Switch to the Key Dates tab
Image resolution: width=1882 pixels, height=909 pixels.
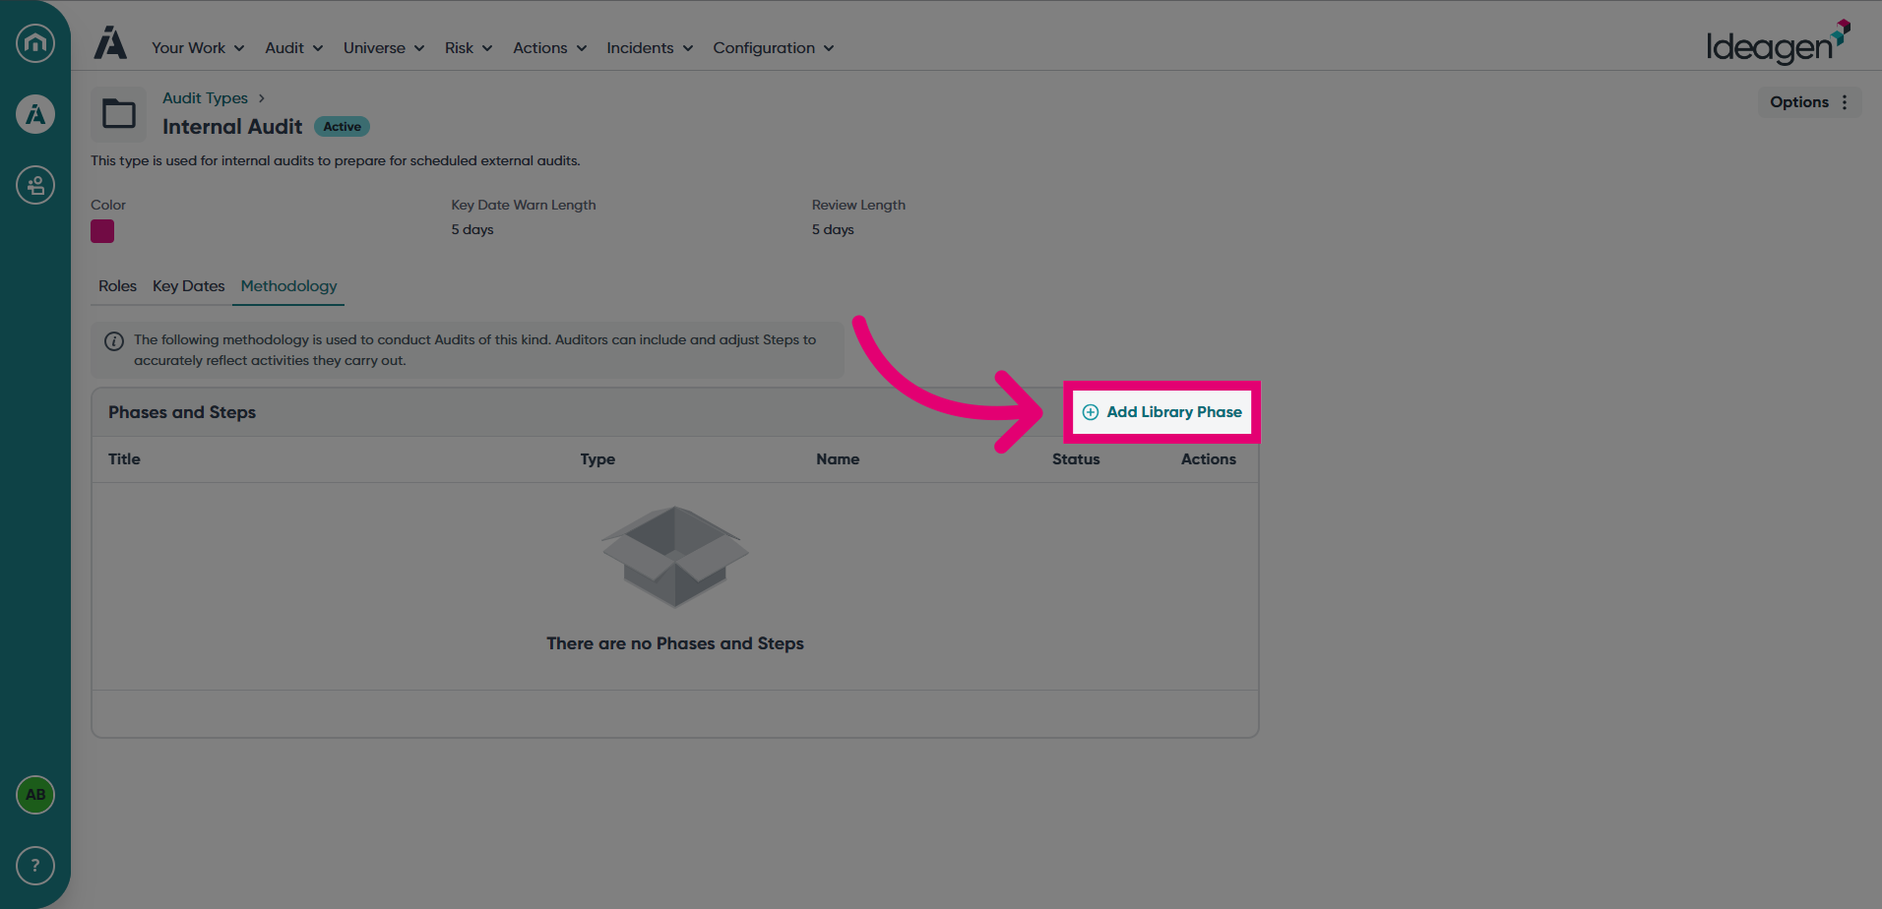point(189,286)
